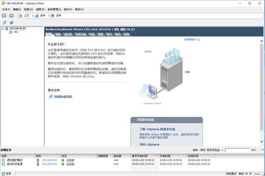Click the navigate forward arrow button

[x=11, y=16]
